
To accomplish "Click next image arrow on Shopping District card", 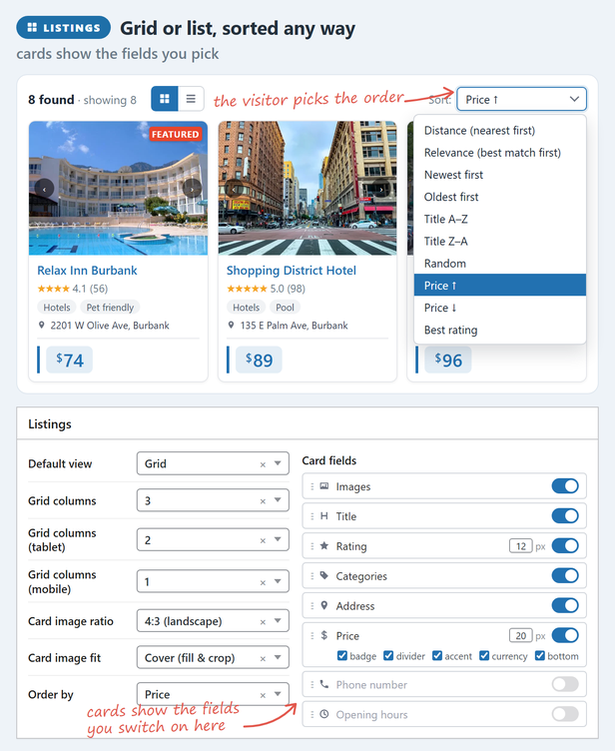I will [x=381, y=189].
